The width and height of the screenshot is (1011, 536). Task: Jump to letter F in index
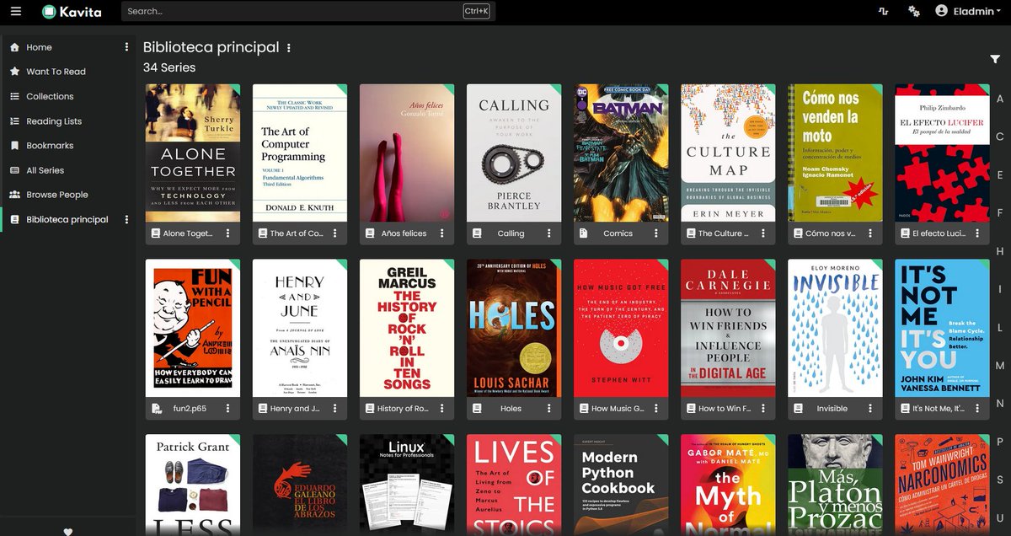click(1000, 213)
